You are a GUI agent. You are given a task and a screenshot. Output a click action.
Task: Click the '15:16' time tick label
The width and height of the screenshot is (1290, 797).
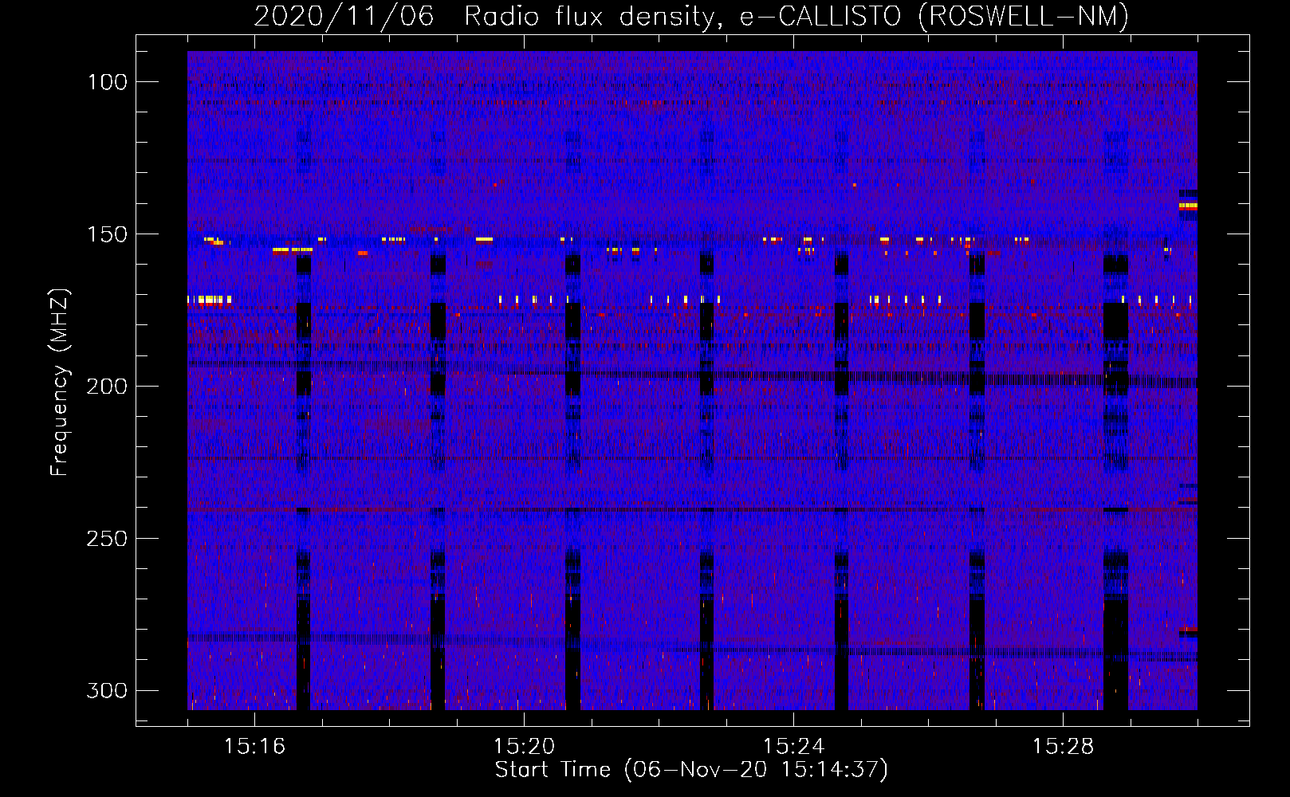click(x=254, y=746)
